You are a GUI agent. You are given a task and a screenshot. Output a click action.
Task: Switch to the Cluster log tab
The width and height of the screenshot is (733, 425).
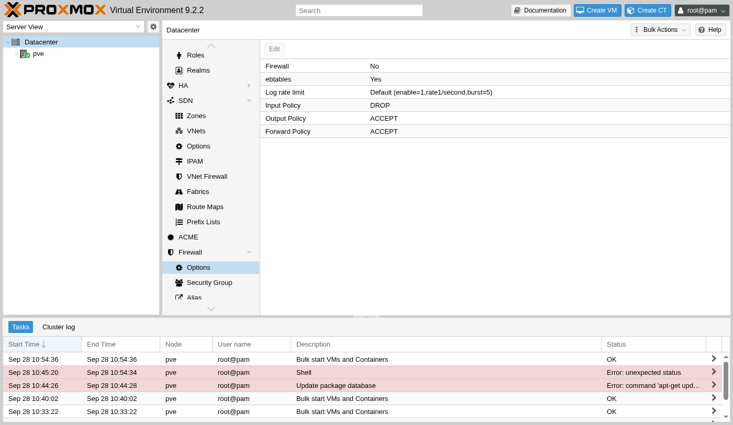tap(59, 327)
